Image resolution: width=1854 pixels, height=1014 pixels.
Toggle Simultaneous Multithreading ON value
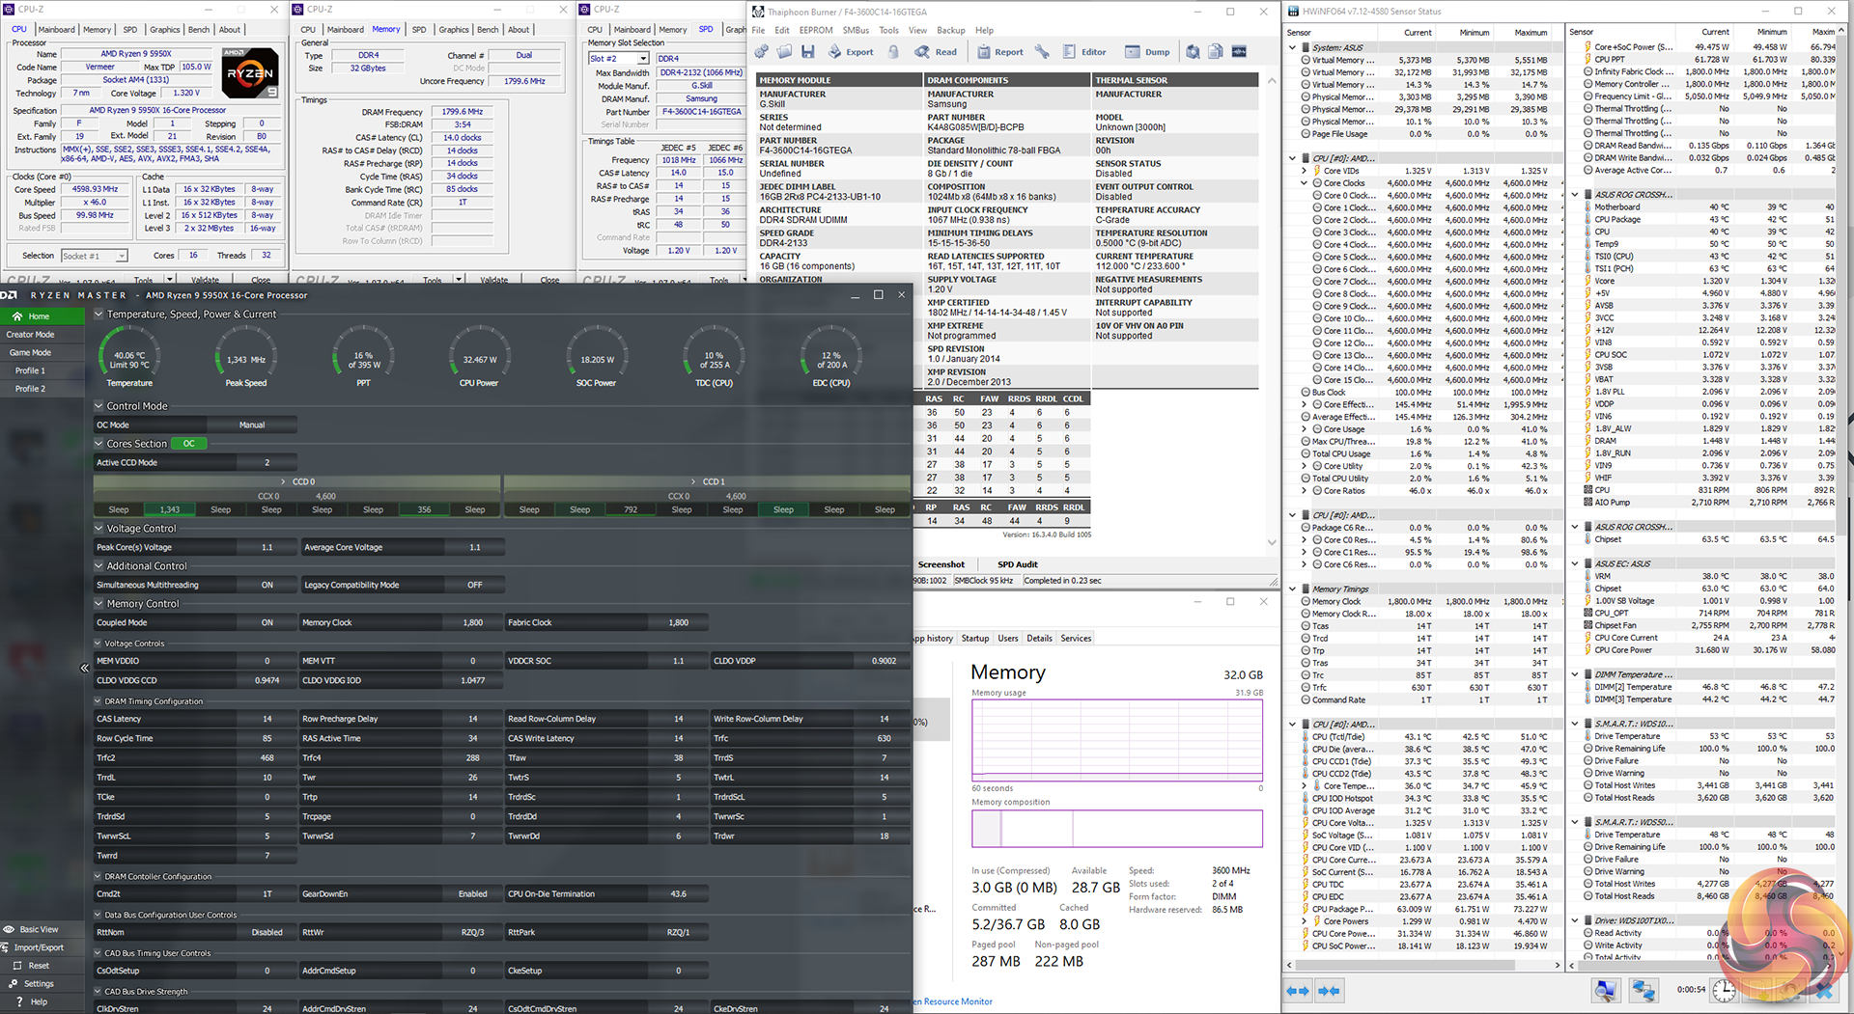point(267,585)
